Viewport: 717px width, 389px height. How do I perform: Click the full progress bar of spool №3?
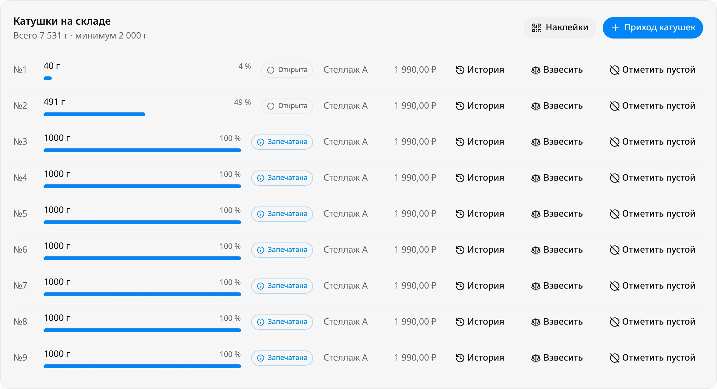(142, 150)
